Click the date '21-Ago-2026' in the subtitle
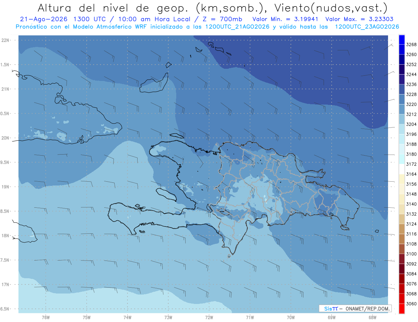Screen dimensions: 418x322 coord(44,19)
